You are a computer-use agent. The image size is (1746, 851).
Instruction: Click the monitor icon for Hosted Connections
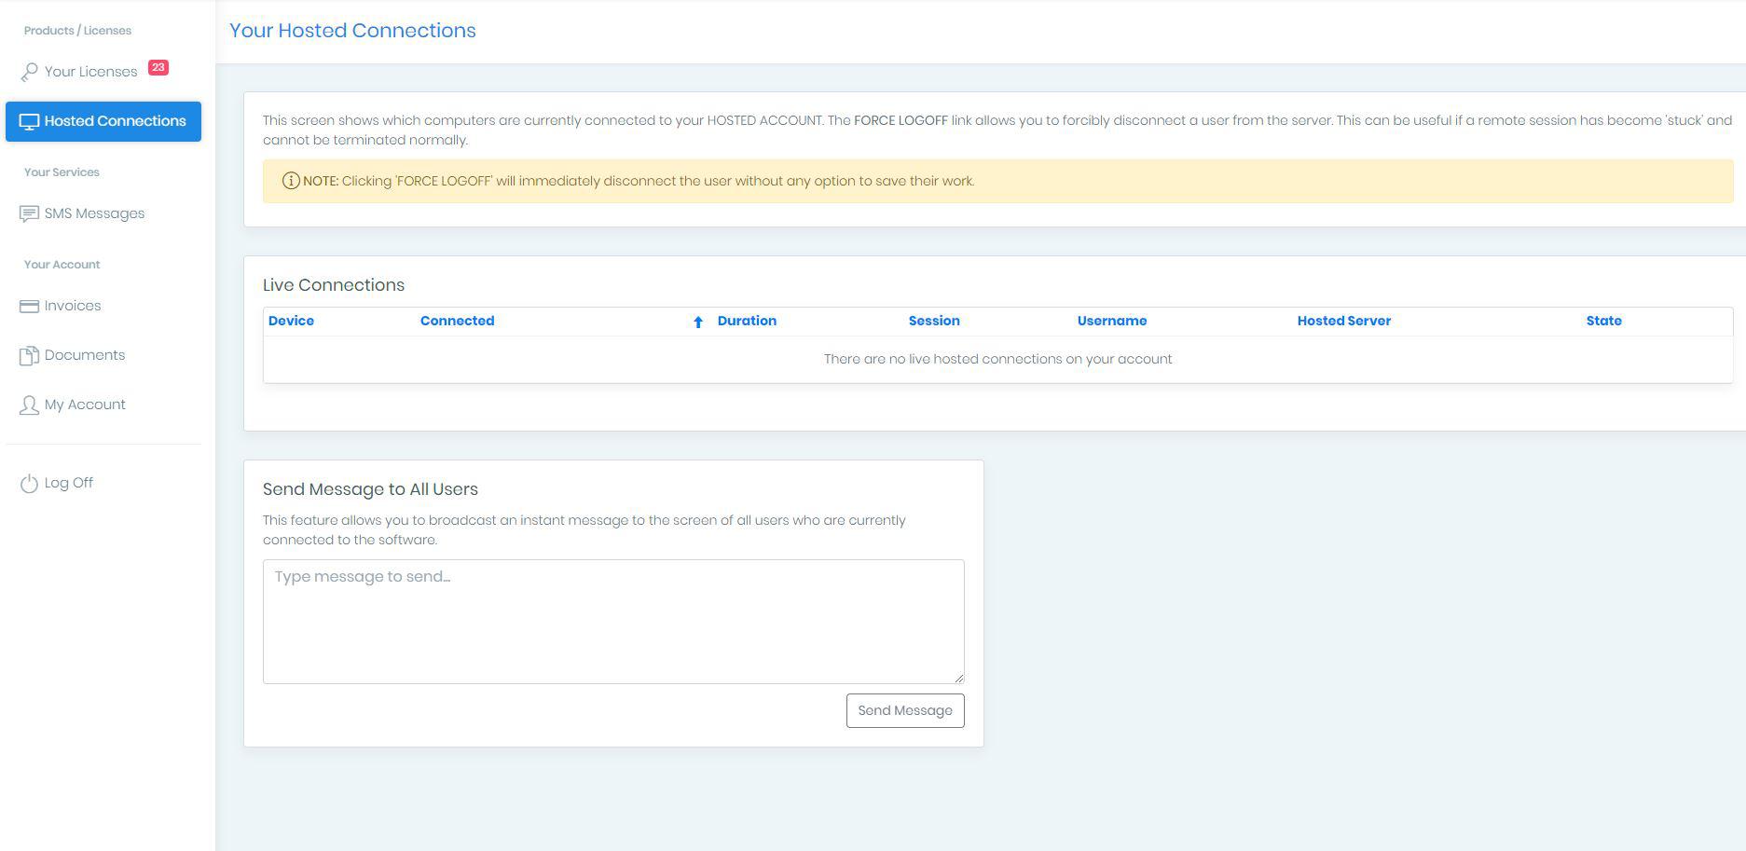pos(29,122)
